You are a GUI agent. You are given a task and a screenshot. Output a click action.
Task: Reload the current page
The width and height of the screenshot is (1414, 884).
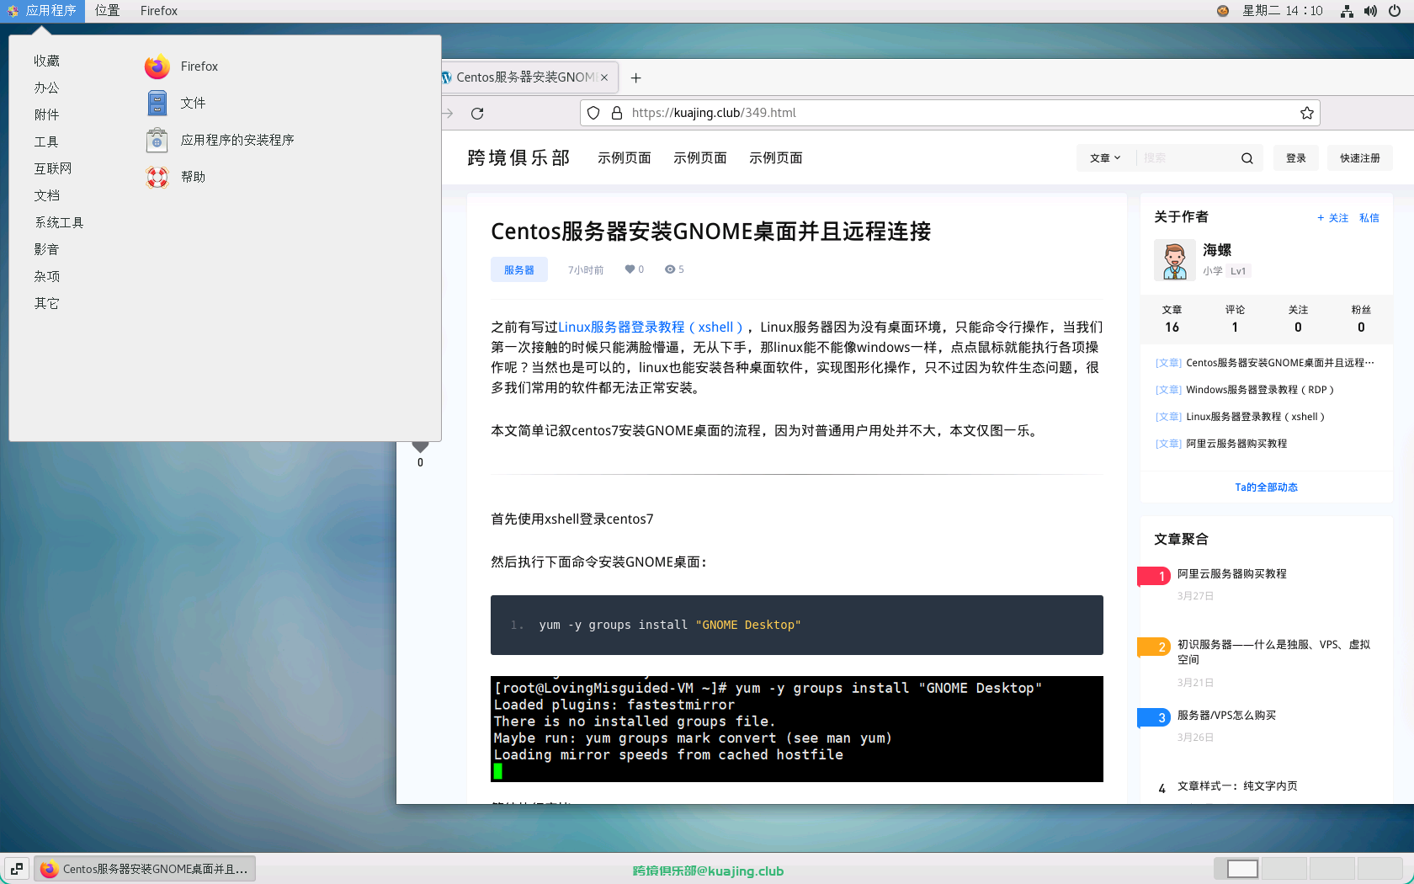coord(477,113)
